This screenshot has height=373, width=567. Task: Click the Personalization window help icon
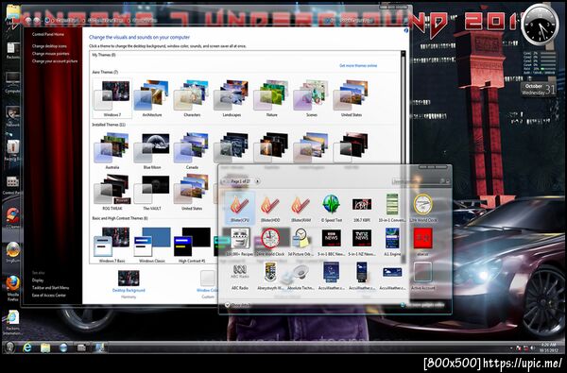[x=405, y=31]
